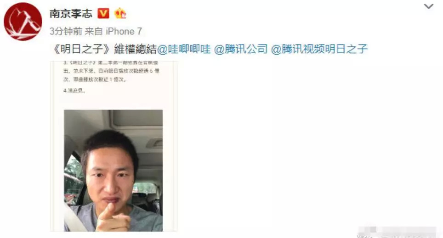This screenshot has width=443, height=238.
Task: Open the attached long image thumbnail
Action: pyautogui.click(x=114, y=146)
